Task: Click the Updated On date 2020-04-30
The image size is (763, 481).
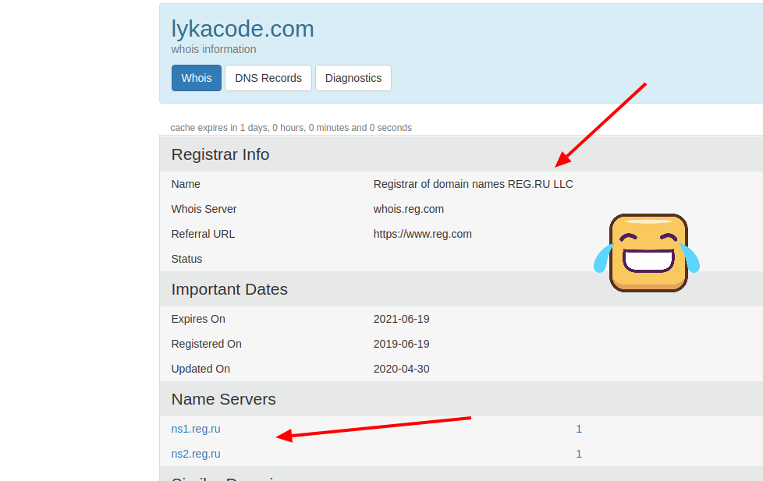Action: point(401,369)
